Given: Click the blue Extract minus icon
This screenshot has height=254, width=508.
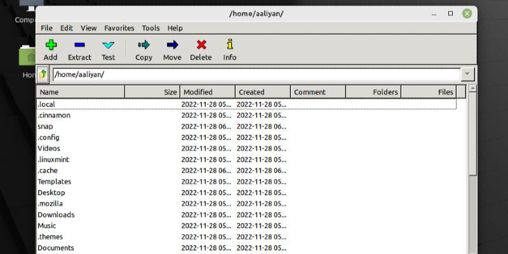Looking at the screenshot, I should point(79,44).
